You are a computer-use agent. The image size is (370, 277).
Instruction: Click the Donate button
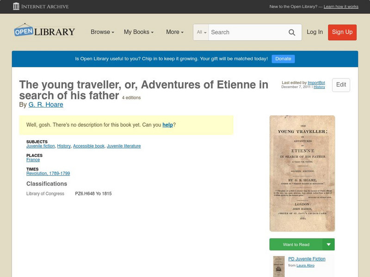(283, 59)
